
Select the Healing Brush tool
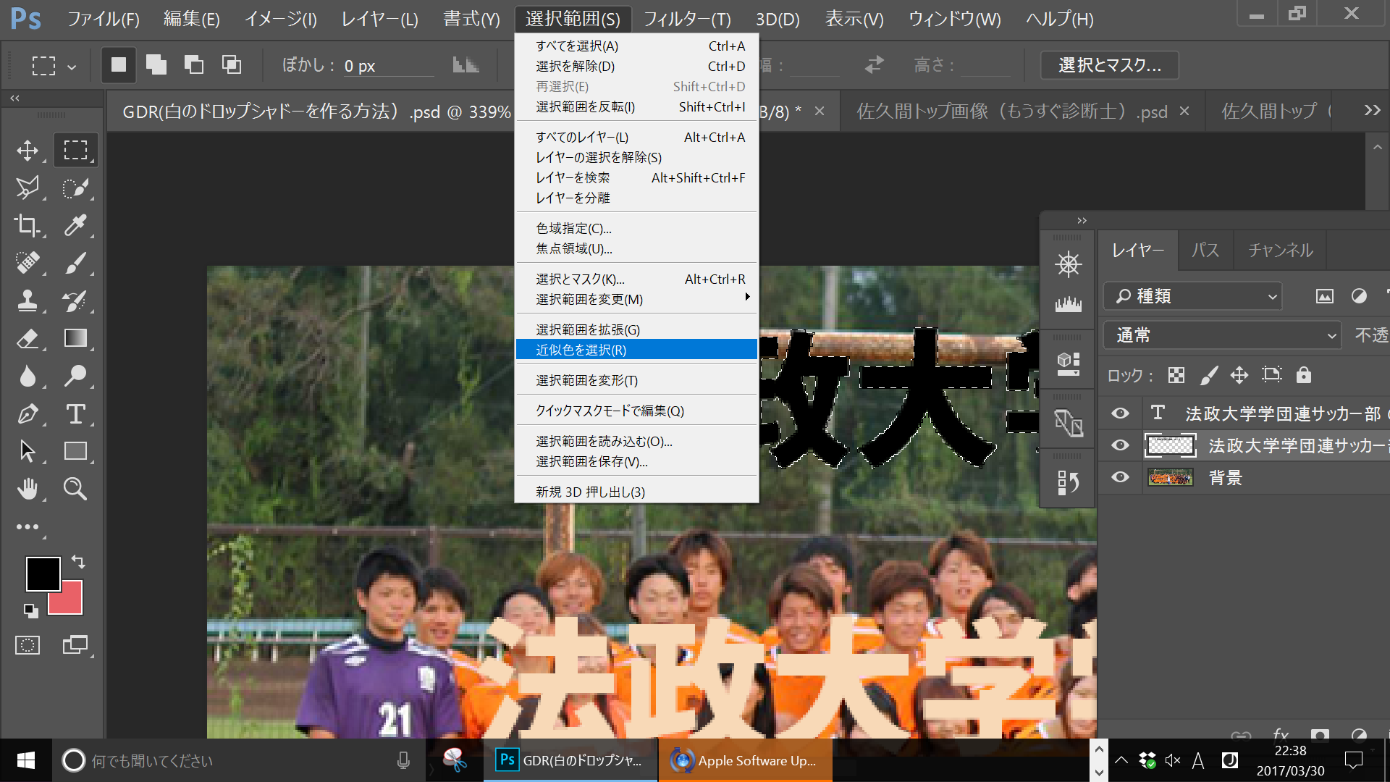(x=28, y=262)
